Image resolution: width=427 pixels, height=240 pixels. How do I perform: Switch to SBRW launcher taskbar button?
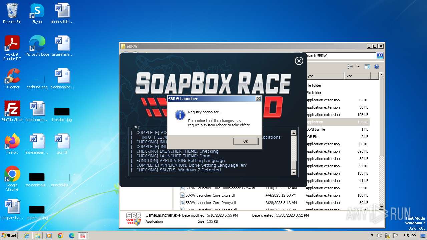(x=83, y=236)
